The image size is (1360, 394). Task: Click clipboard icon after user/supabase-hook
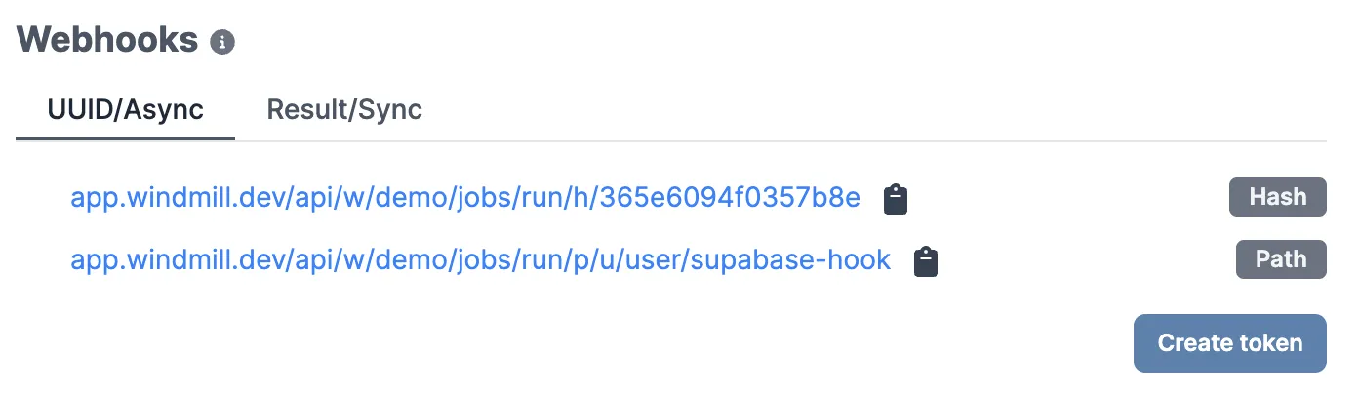click(x=925, y=261)
